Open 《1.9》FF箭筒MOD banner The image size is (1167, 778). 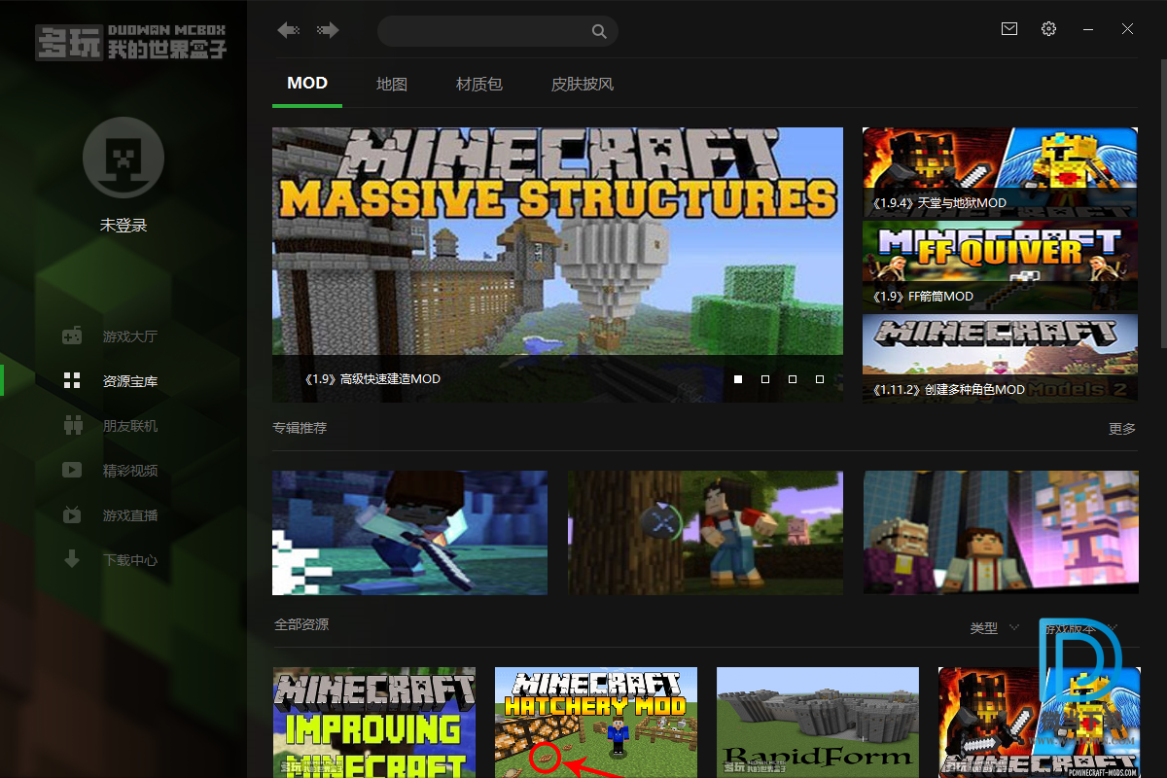[x=1000, y=265]
